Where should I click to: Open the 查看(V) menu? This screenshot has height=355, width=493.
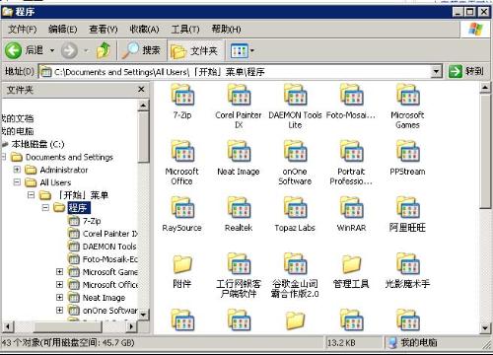(104, 30)
